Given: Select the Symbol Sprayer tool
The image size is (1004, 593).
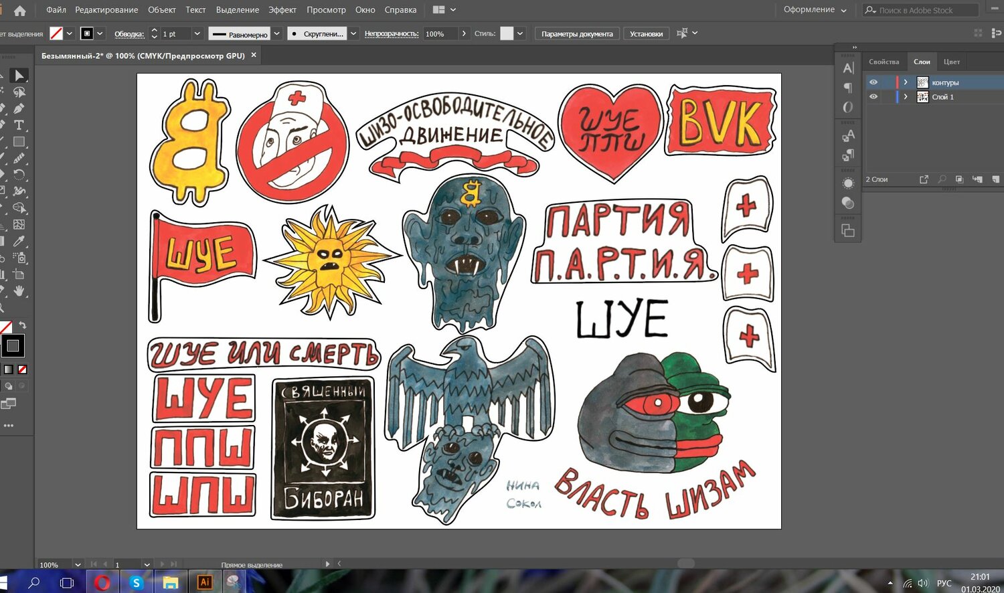Looking at the screenshot, I should [x=19, y=258].
